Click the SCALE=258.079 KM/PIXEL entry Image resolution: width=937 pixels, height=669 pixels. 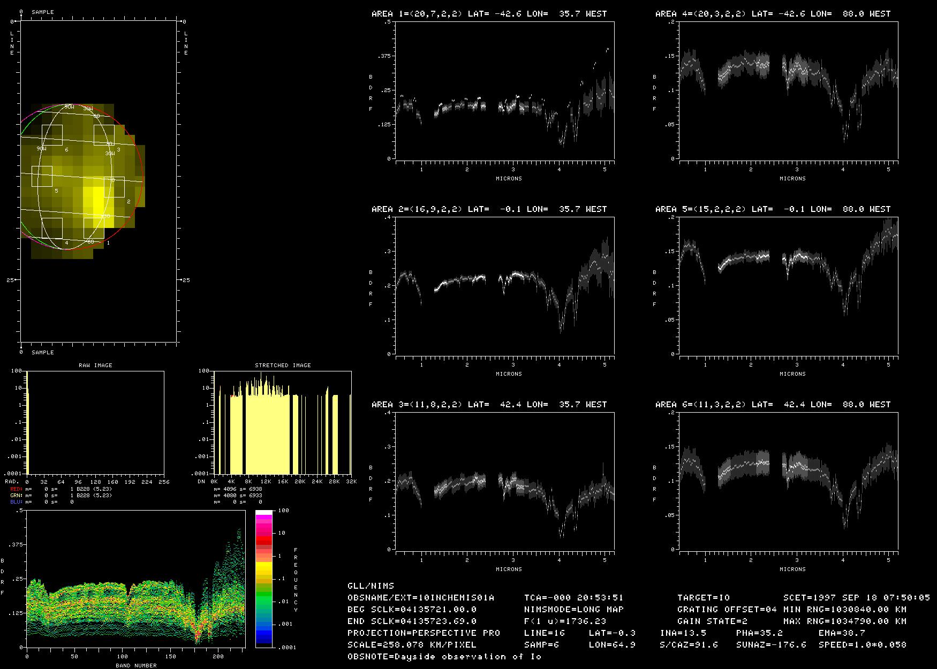412,645
